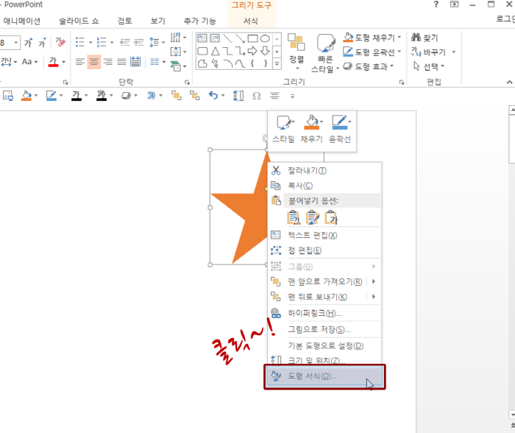Open the 추가 기능 tab
The height and width of the screenshot is (433, 515).
[199, 21]
